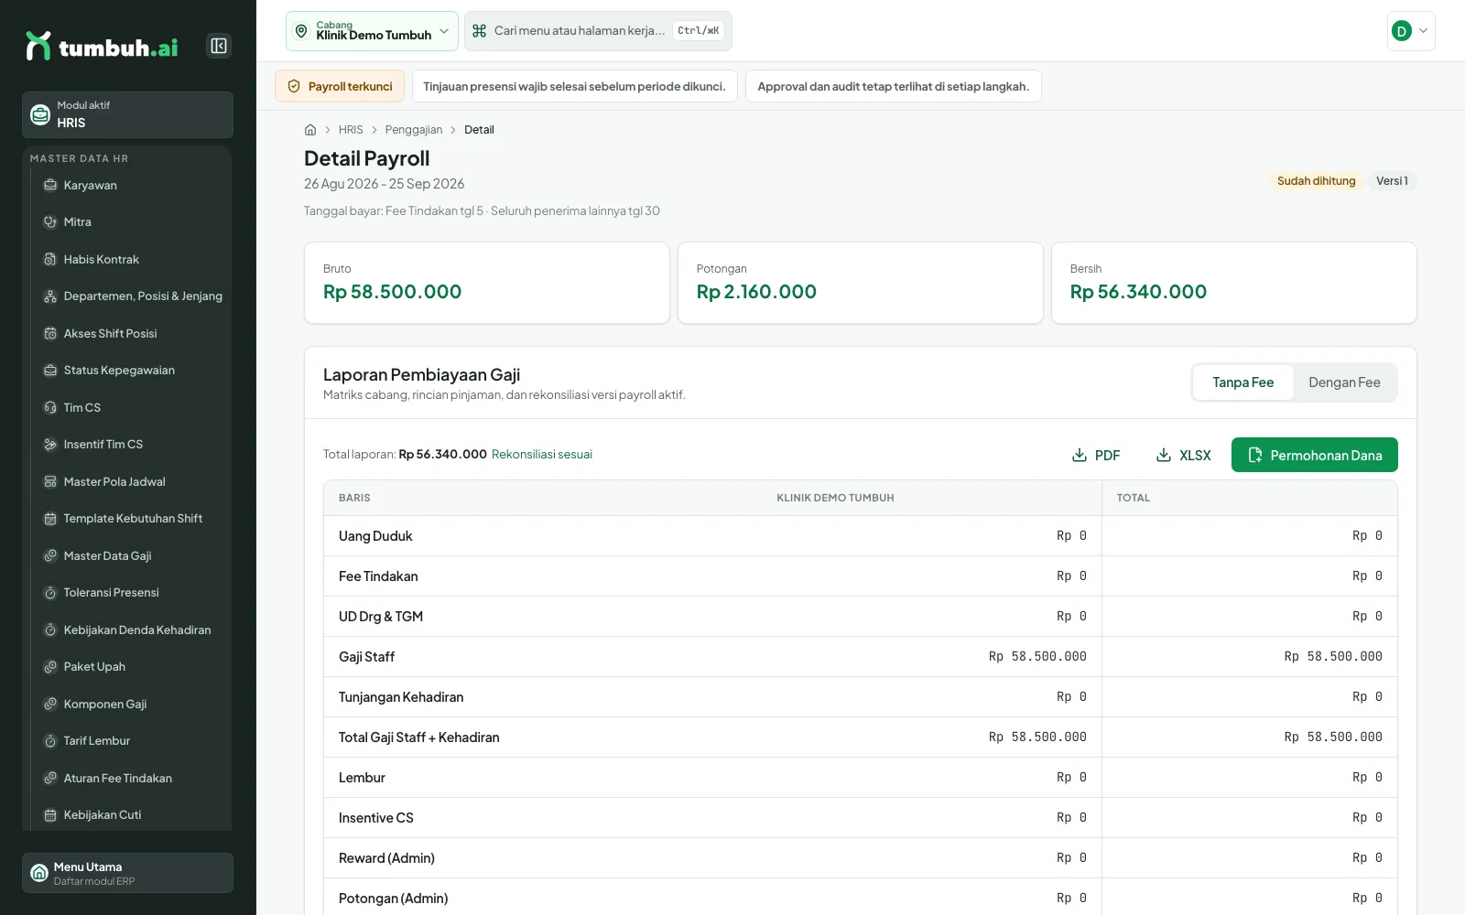Open the user avatar D dropdown

point(1411,31)
